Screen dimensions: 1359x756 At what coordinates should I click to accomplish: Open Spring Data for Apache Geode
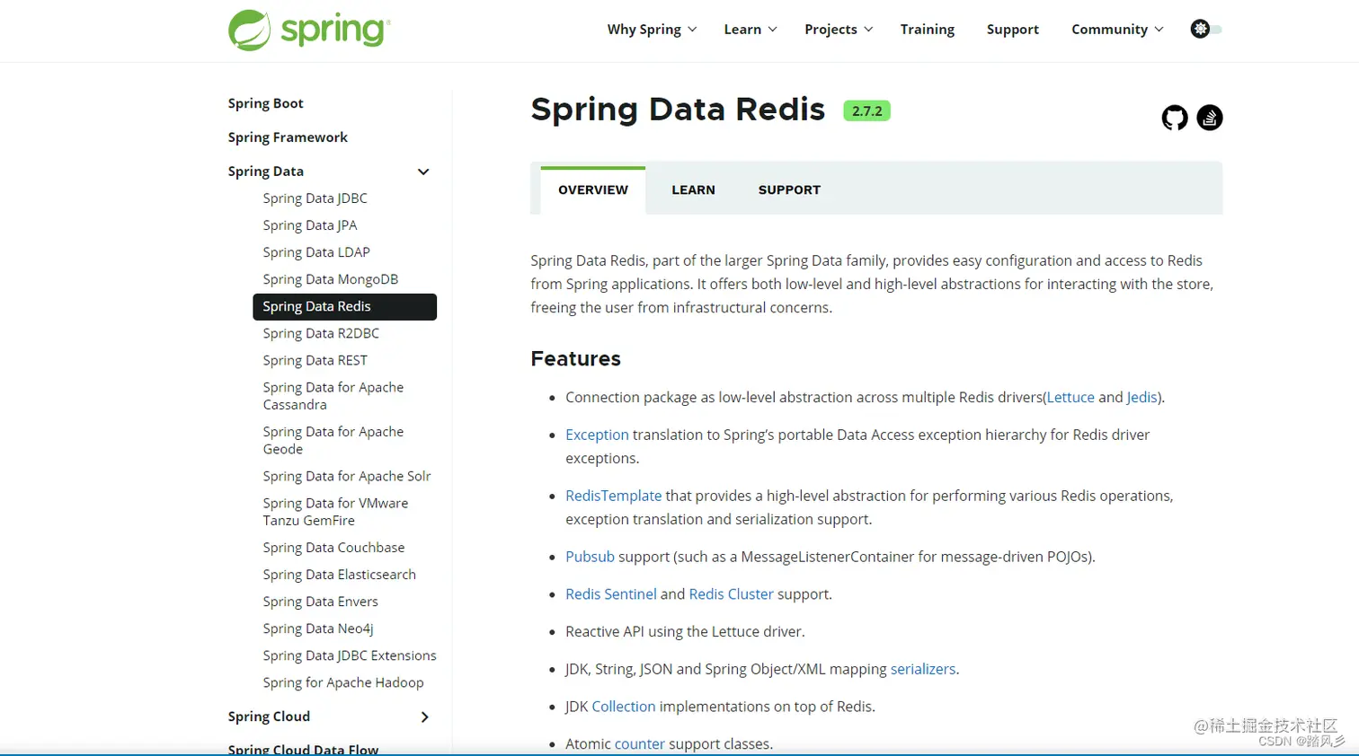click(x=333, y=440)
